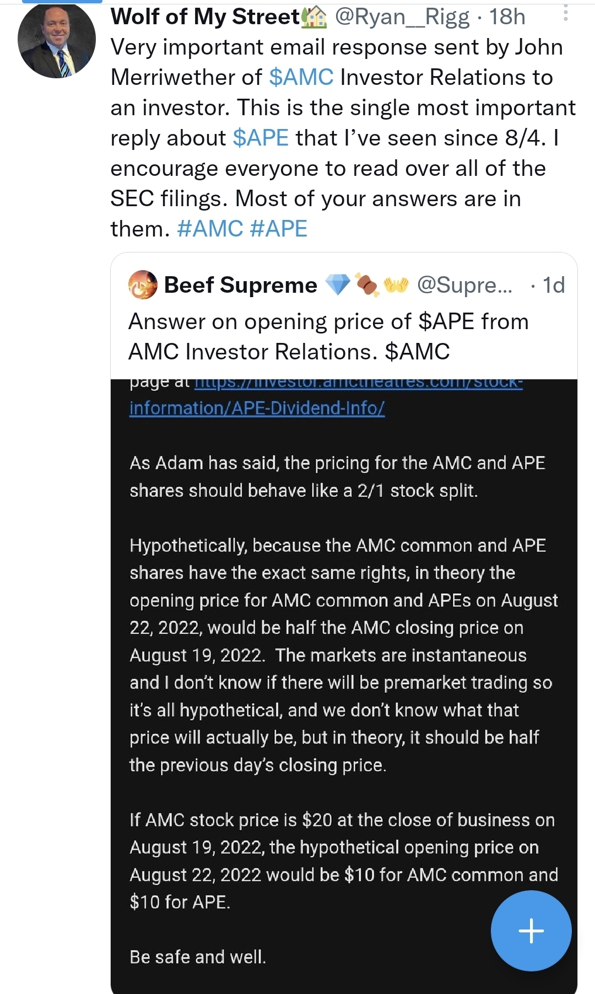595x994 pixels.
Task: Tap the @Ryan__Rigg handle
Action: (402, 17)
